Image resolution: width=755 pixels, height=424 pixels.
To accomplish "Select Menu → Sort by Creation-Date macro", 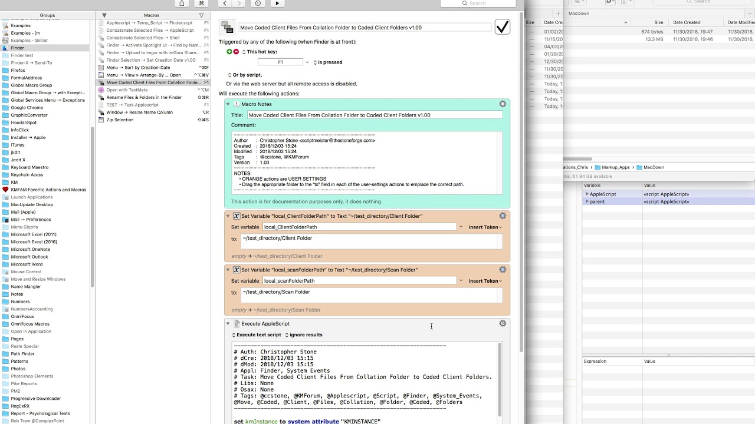I will (153, 68).
